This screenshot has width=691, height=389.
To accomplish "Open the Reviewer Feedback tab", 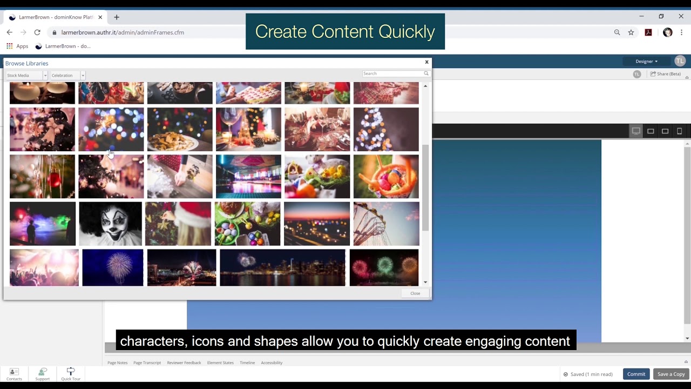I will (x=184, y=363).
